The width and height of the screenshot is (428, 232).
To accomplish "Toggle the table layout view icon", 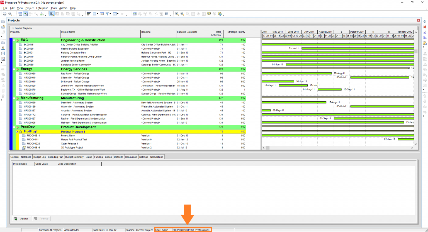I will coord(20,14).
